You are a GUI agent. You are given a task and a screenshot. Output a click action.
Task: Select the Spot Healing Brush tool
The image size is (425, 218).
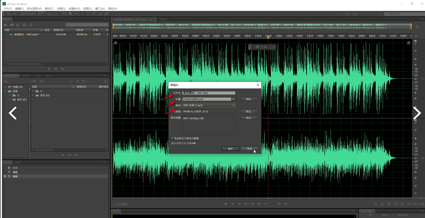(106, 14)
